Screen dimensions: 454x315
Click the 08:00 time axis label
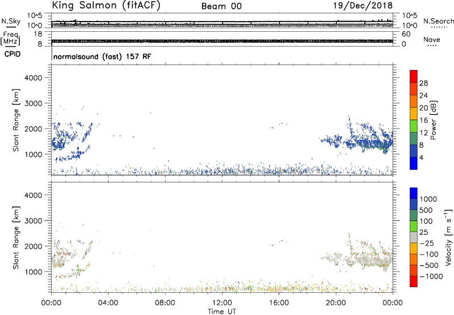coord(165,303)
